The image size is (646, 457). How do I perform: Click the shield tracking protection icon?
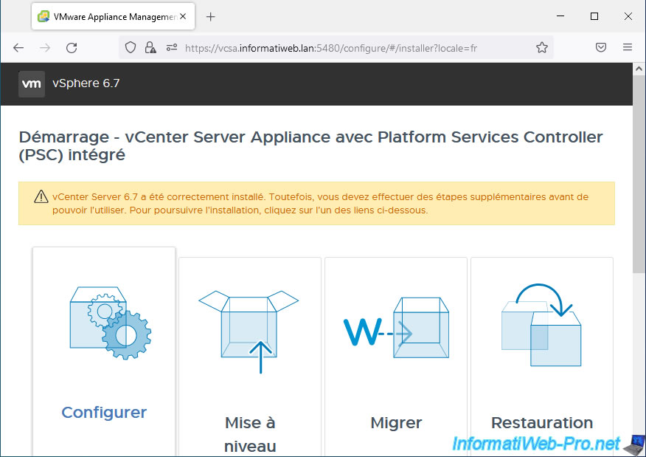point(131,47)
